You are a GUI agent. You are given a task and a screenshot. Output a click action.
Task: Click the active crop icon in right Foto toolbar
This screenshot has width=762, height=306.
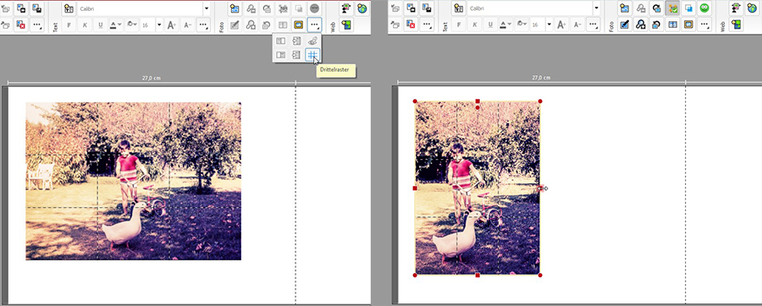[672, 8]
